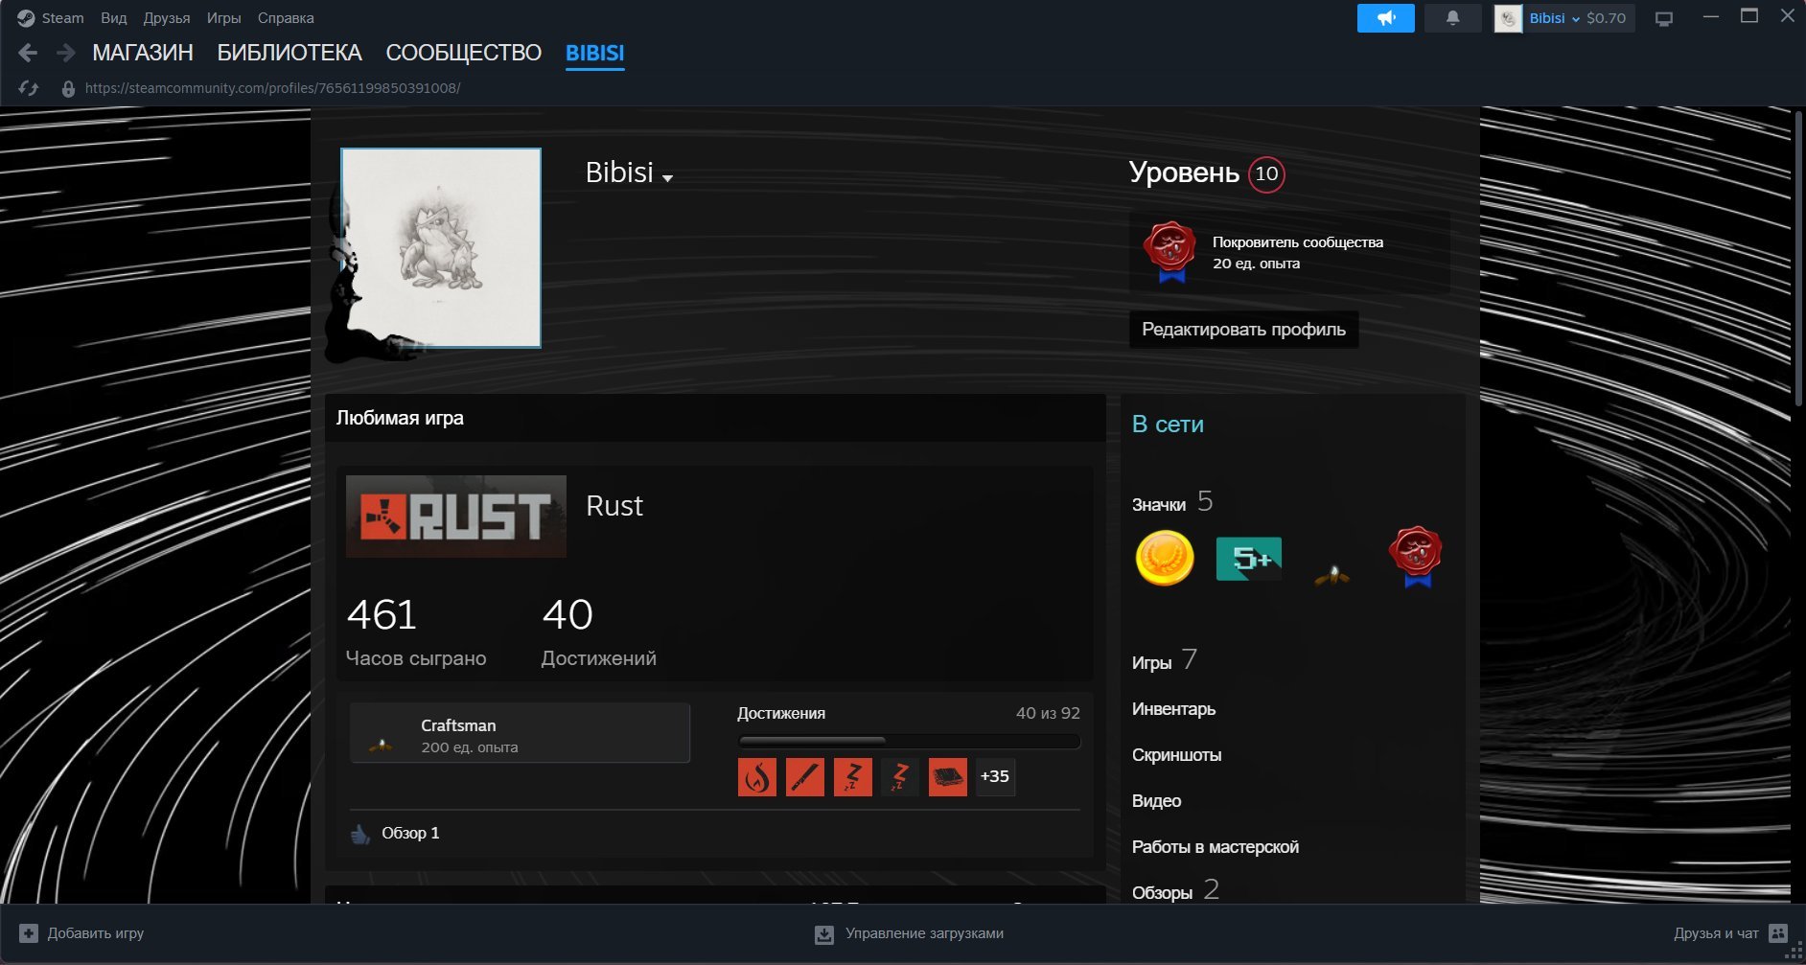Click the Достижения heading link
Screen dimensions: 1806x965
(781, 714)
